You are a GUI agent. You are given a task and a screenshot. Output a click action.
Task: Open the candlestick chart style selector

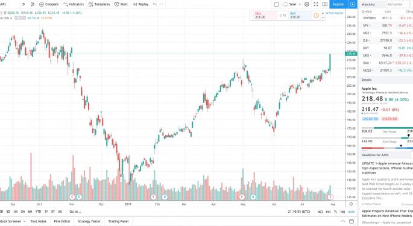click(x=33, y=4)
